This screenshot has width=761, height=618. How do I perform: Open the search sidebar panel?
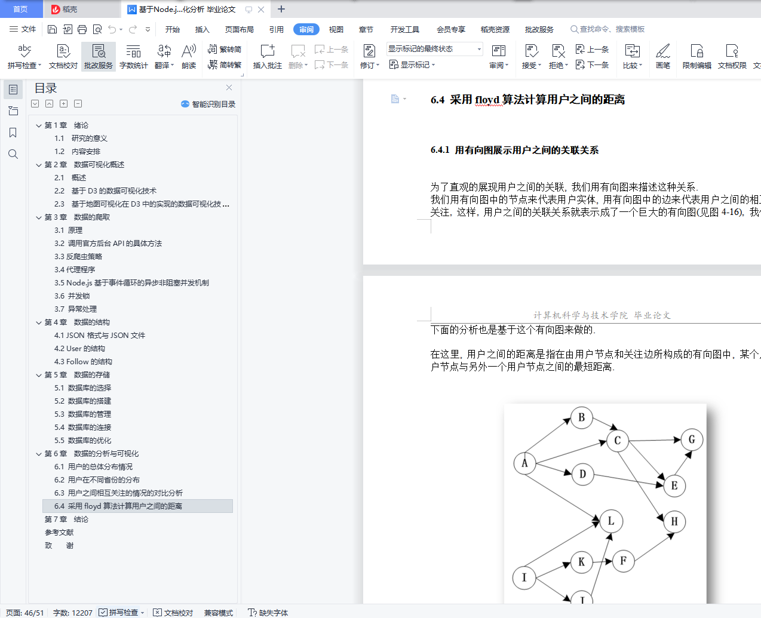click(x=13, y=154)
